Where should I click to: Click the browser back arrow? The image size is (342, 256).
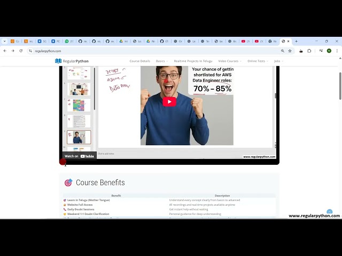coord(5,51)
